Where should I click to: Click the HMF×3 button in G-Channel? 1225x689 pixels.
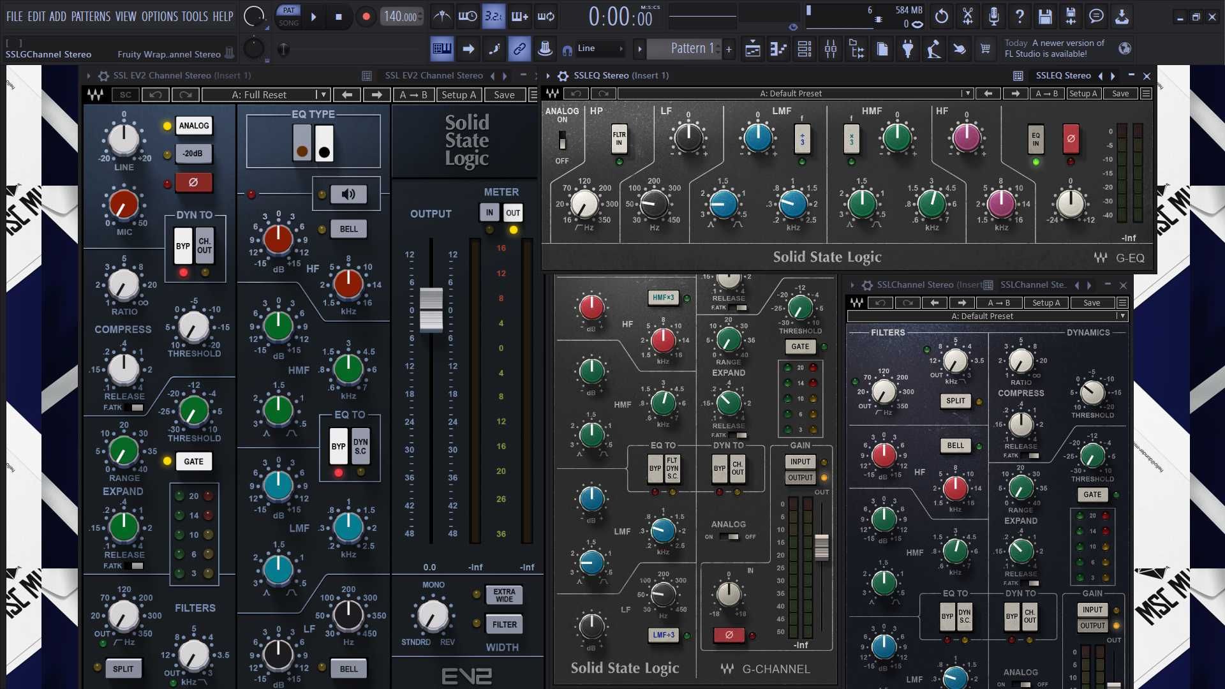[x=663, y=297]
